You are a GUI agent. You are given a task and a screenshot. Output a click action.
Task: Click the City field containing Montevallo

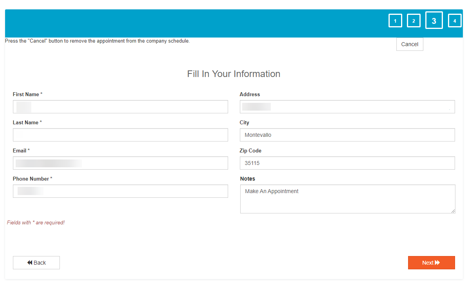[347, 135]
